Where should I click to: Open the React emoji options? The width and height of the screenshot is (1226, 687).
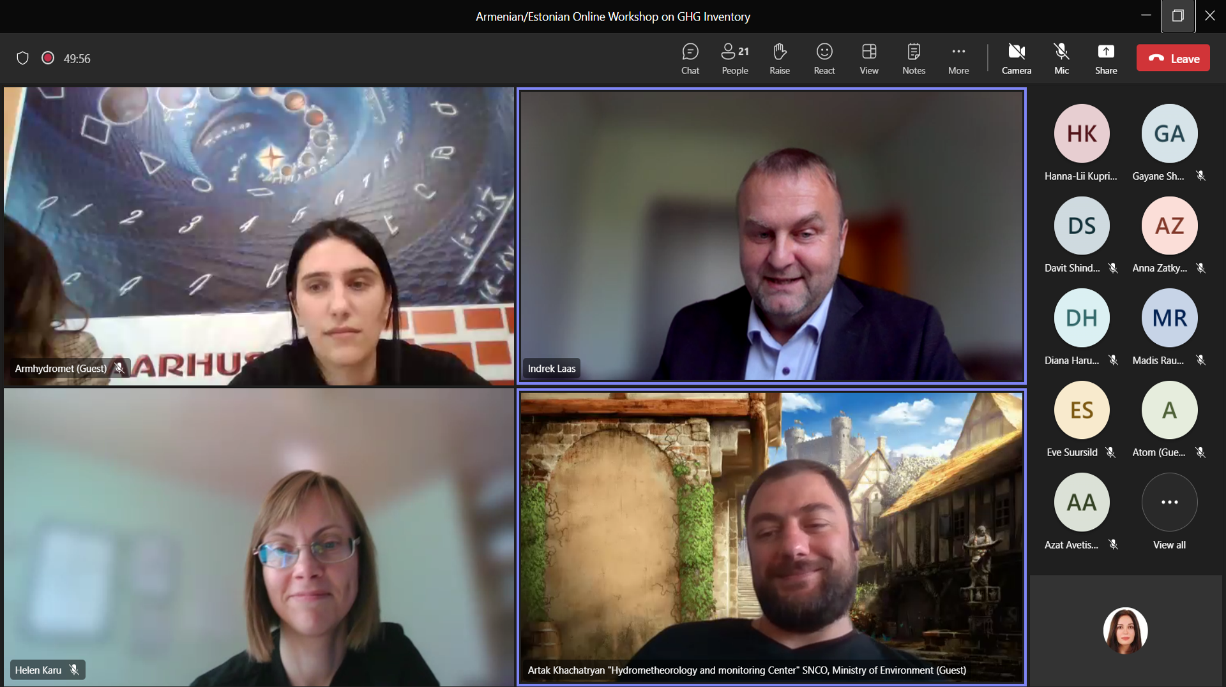click(824, 59)
